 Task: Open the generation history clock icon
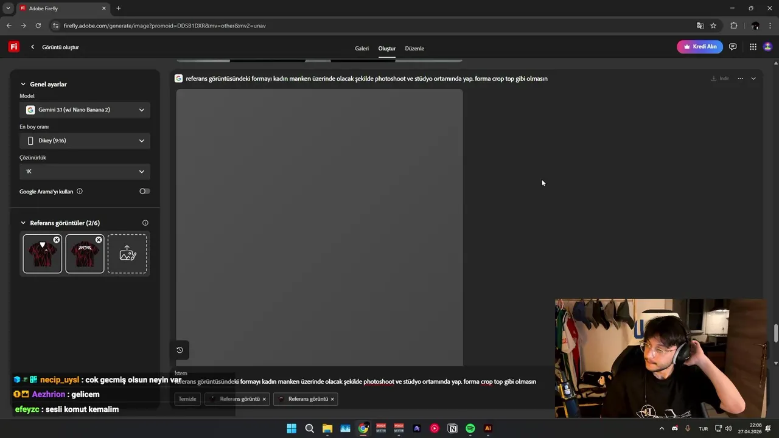(x=180, y=350)
